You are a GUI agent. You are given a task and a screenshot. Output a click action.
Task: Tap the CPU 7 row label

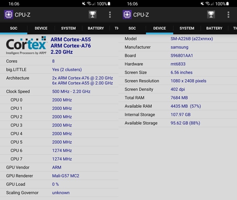point(16,159)
